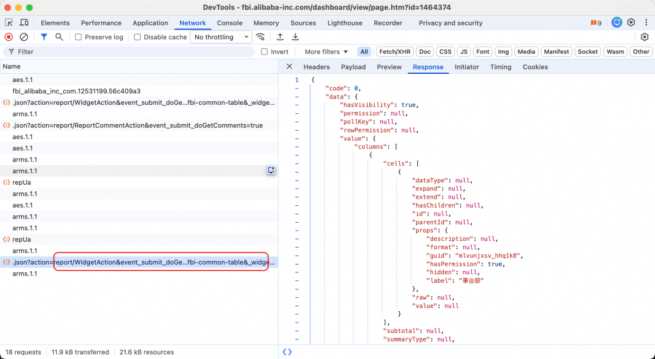Check the Disable cache checkbox
The width and height of the screenshot is (655, 359).
click(137, 37)
